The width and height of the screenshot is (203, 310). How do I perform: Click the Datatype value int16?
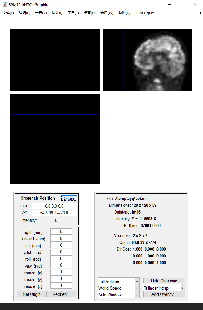tap(136, 212)
